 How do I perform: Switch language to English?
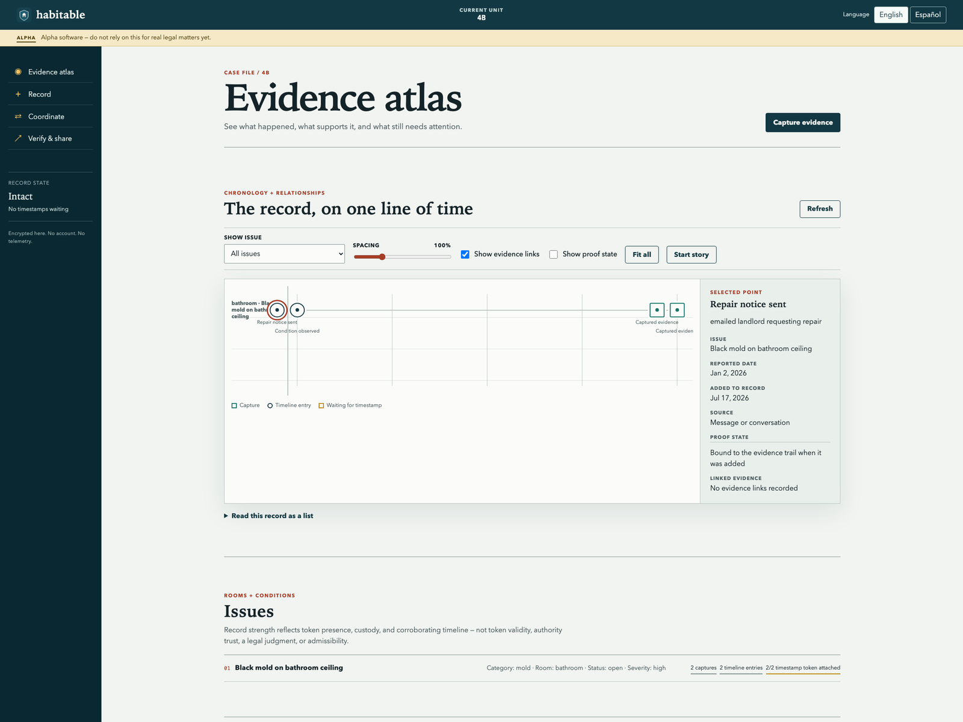(x=891, y=14)
